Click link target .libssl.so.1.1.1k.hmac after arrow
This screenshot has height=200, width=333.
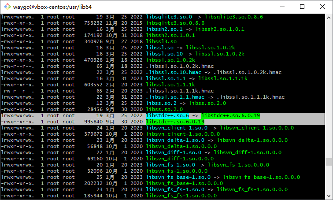pyautogui.click(x=251, y=97)
